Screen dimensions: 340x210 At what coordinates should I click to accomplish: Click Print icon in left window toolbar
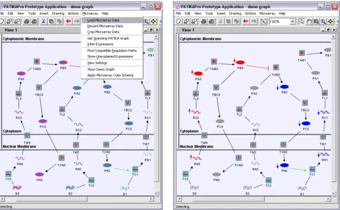pos(26,21)
